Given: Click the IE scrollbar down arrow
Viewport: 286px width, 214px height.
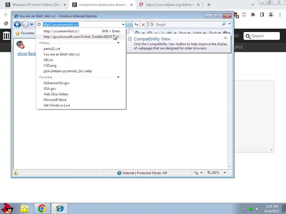Looking at the screenshot, I should pos(230,167).
